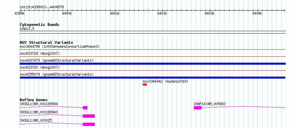Click the 4401k ruler tick label
The width and height of the screenshot is (295, 128).
pos(115,14)
